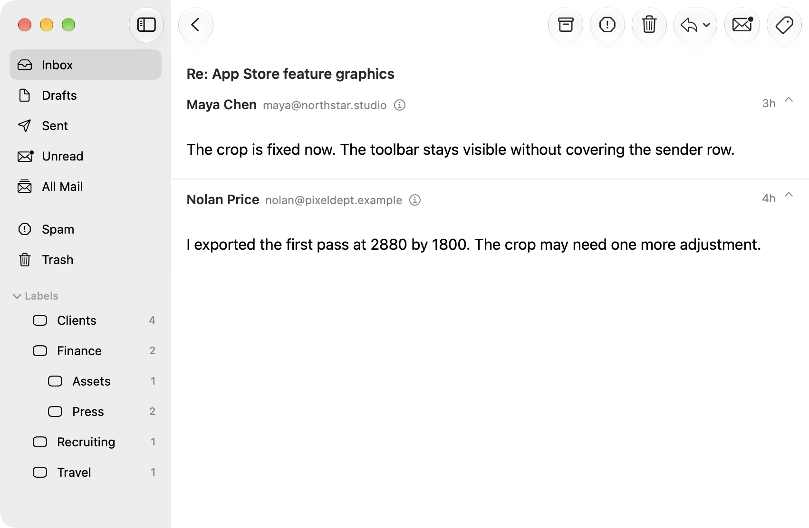The width and height of the screenshot is (809, 528).
Task: Report conversation as spam in toolbar
Action: [607, 25]
